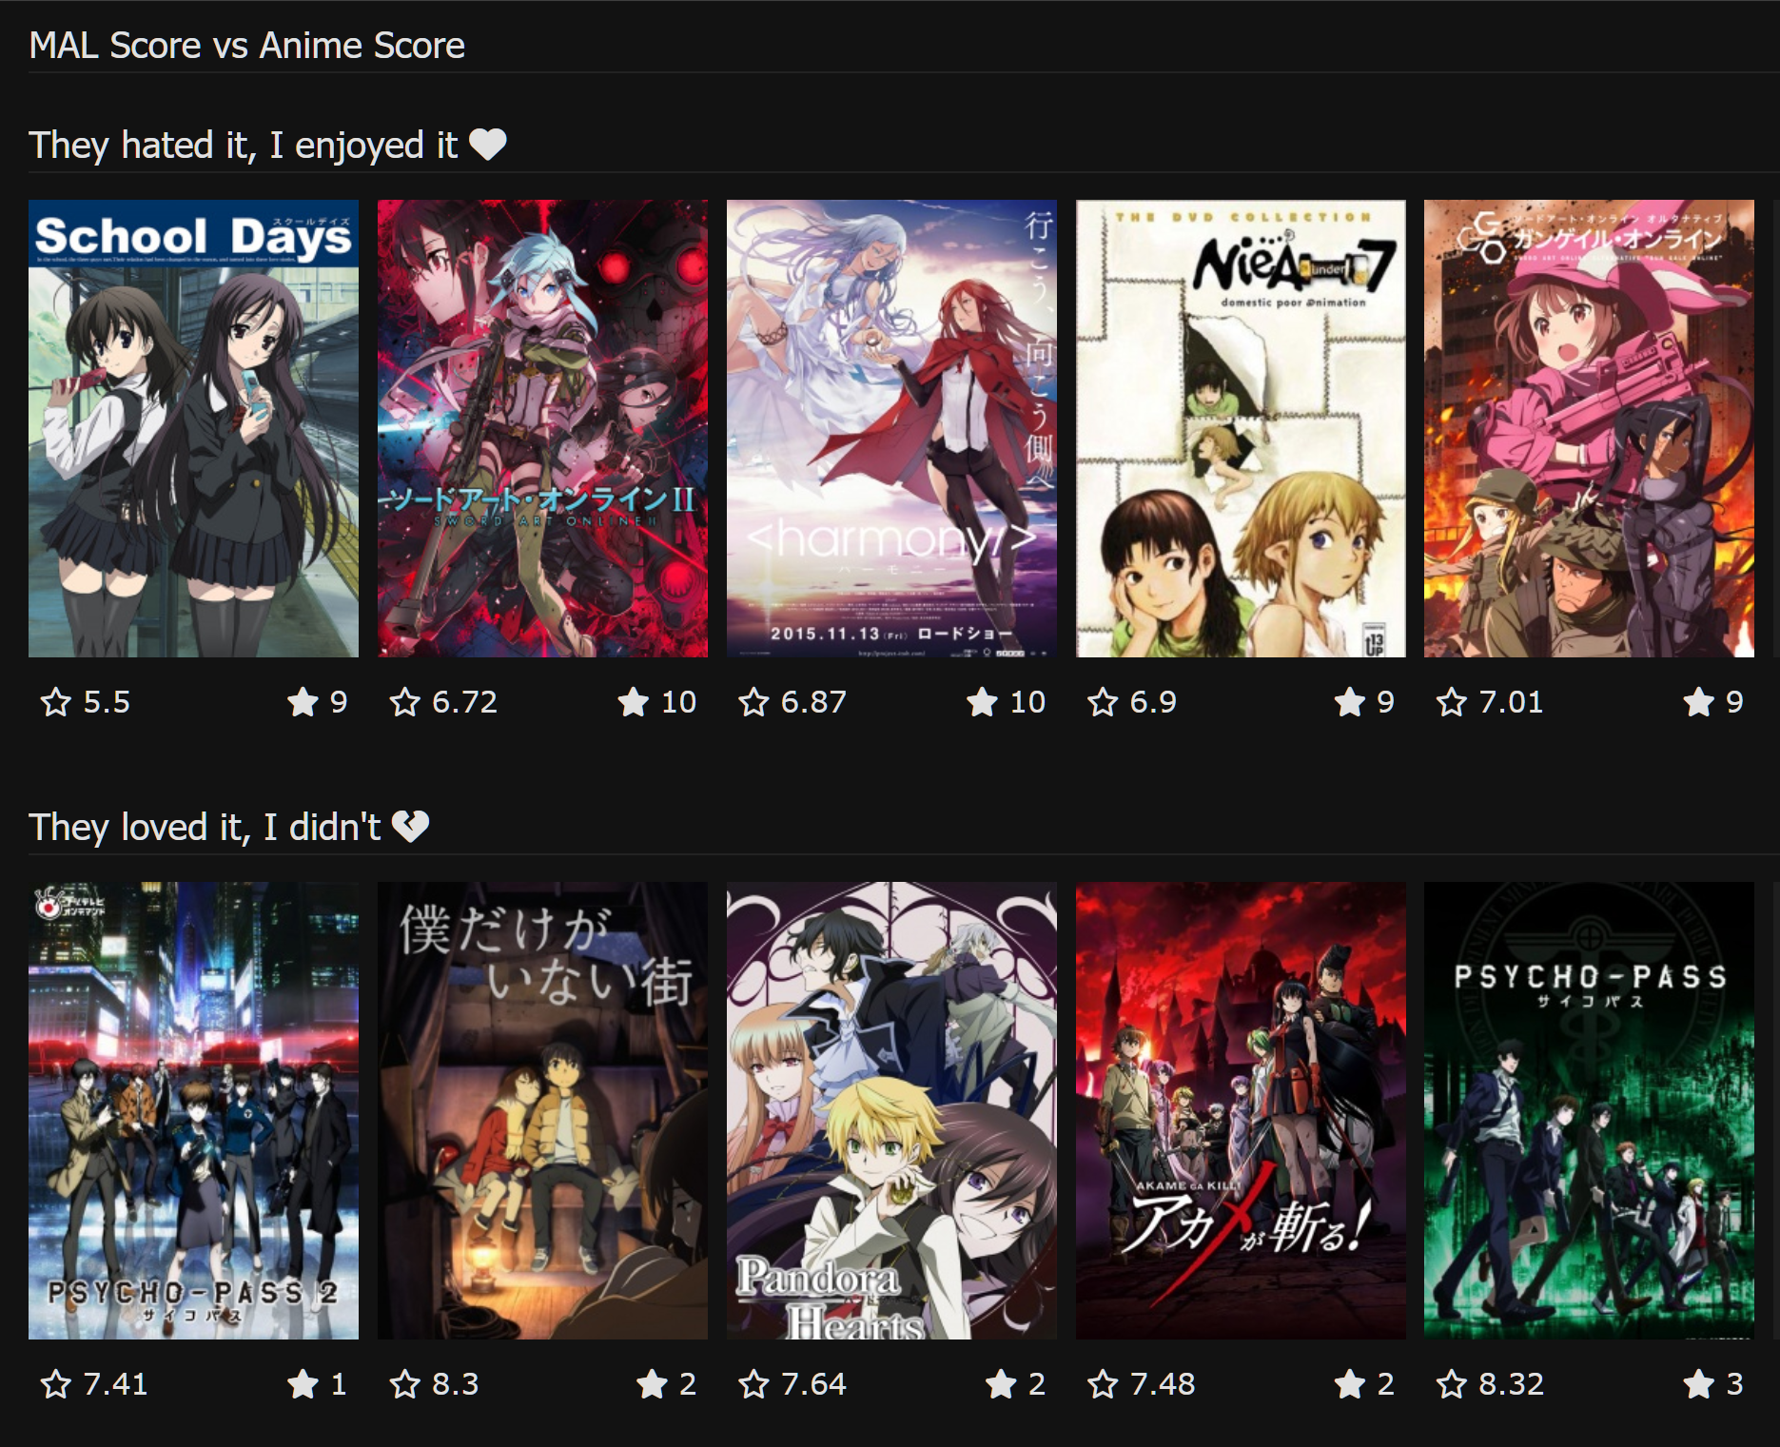This screenshot has width=1780, height=1447.
Task: Select the MAL score 6.9
Action: pos(1154,702)
